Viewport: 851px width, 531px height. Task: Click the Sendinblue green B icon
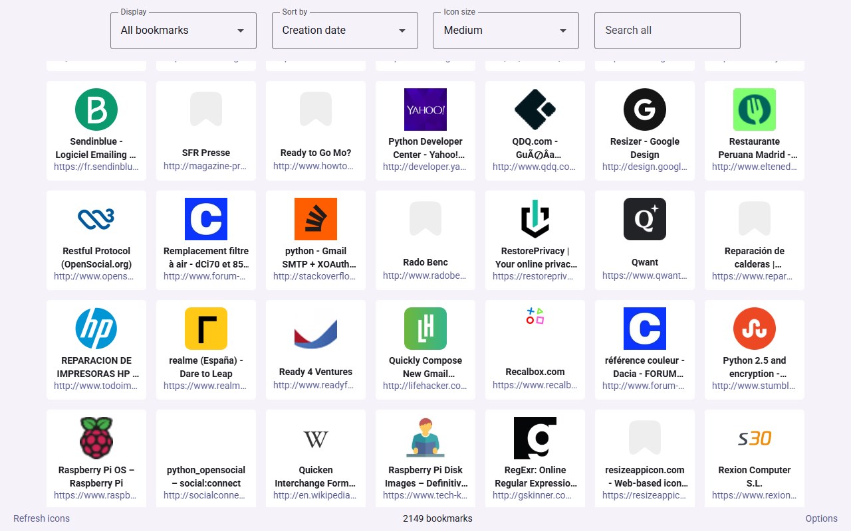pyautogui.click(x=96, y=110)
